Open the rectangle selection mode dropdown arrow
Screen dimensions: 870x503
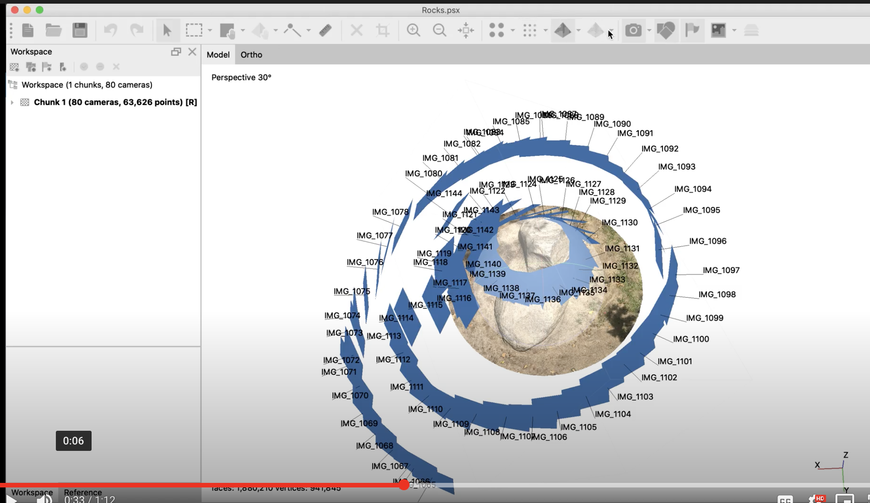[x=210, y=31]
